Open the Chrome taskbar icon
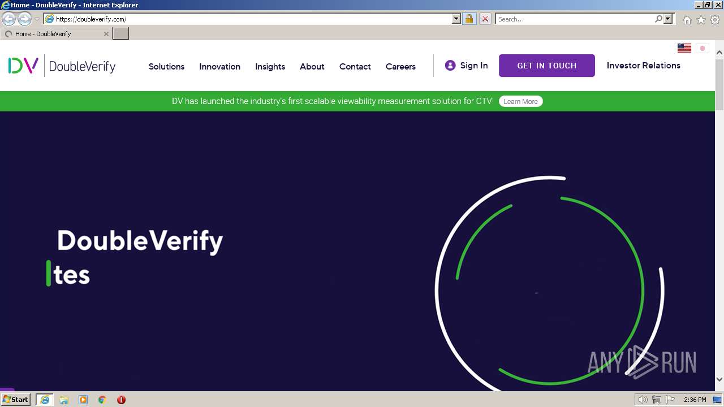This screenshot has height=407, width=724. (x=102, y=400)
